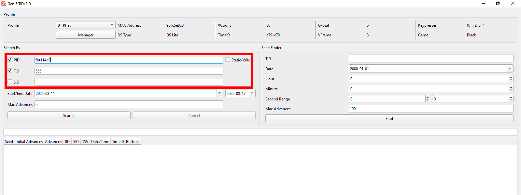Open the start date dropdown arrow

coord(219,93)
